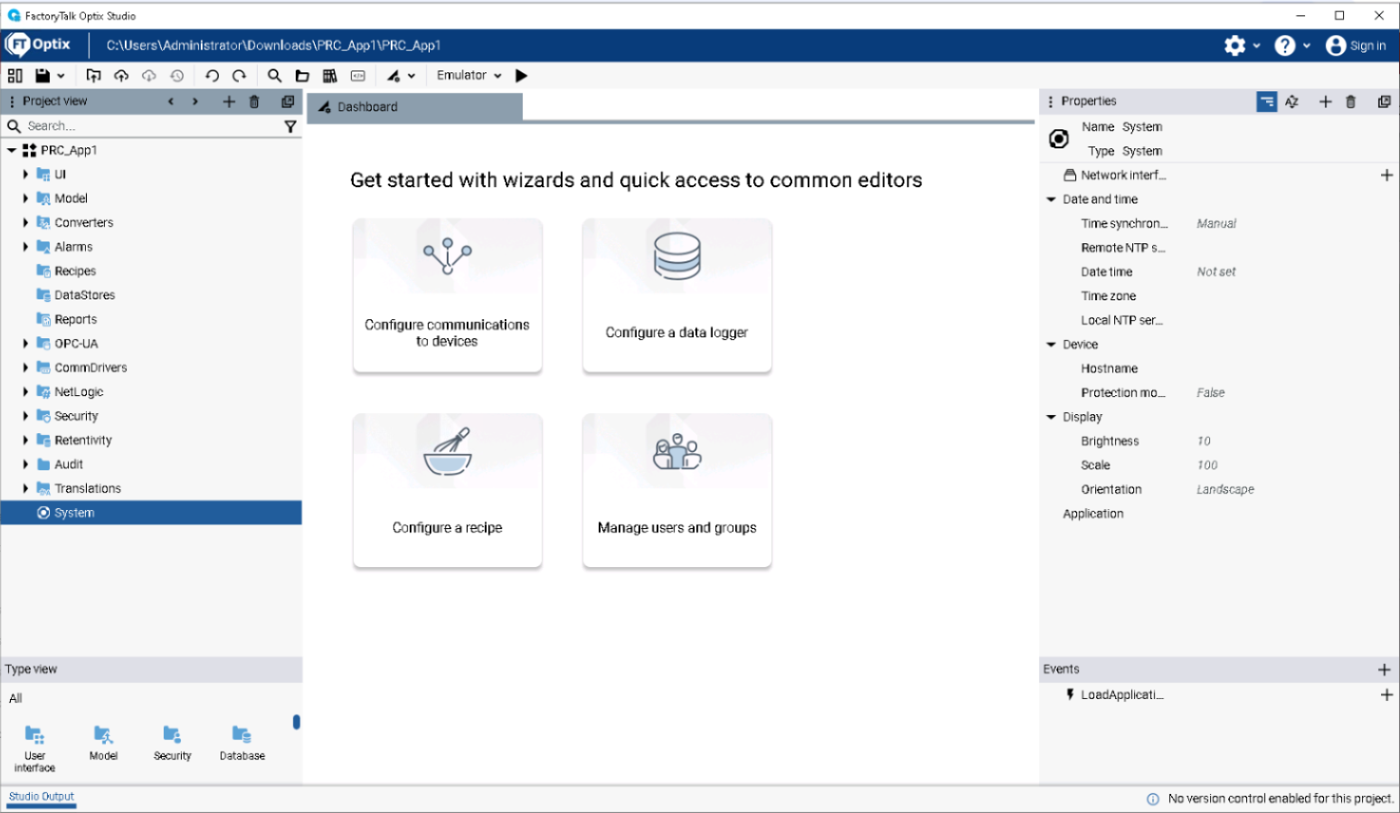Image resolution: width=1400 pixels, height=813 pixels.
Task: Select the DataStores tree item
Action: click(84, 295)
